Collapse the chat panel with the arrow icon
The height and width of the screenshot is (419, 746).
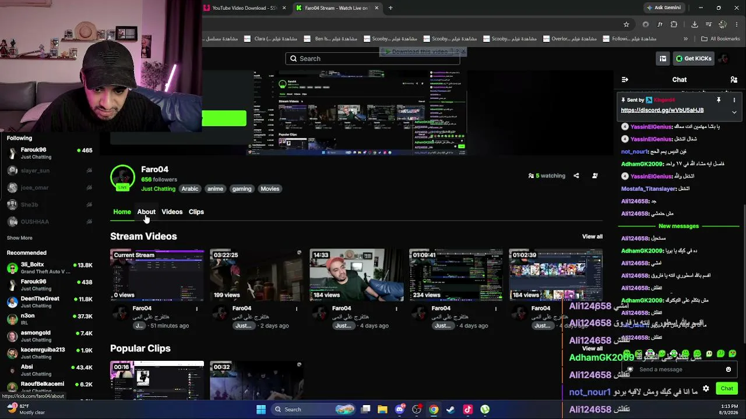625,80
